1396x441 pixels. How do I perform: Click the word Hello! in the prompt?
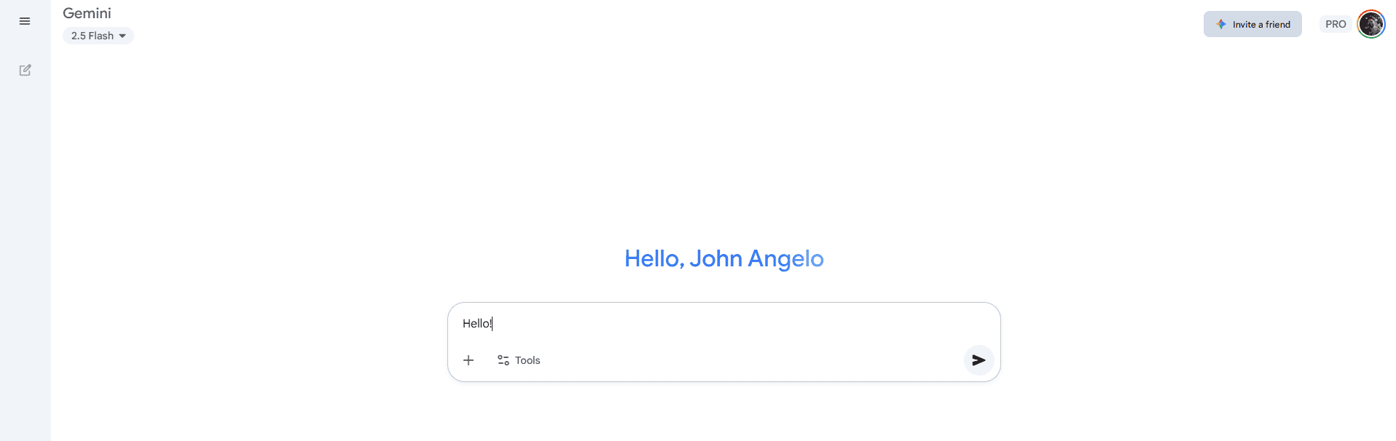477,324
